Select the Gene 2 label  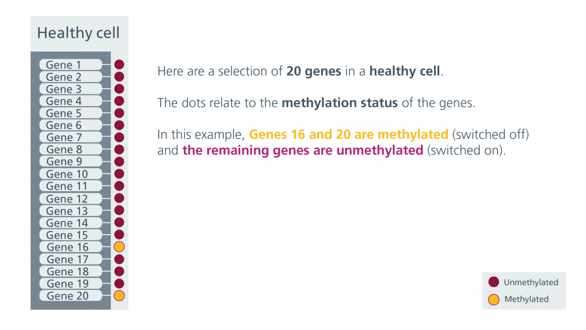pos(71,77)
